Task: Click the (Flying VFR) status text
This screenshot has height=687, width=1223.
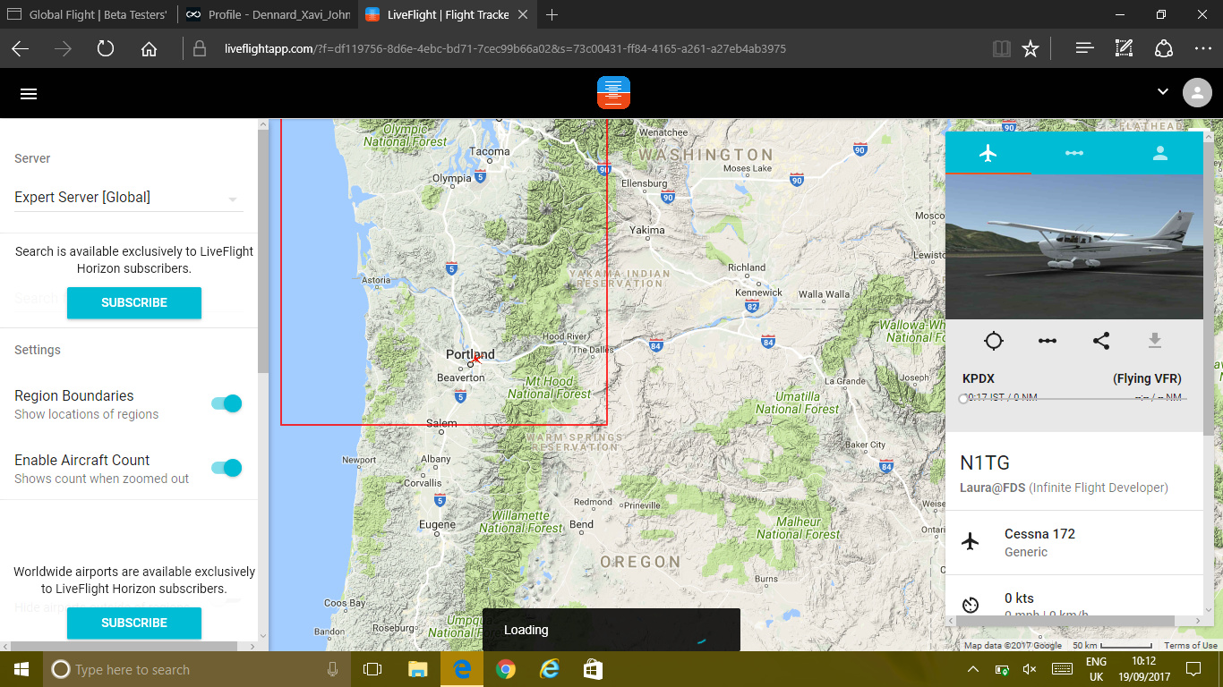Action: [1147, 378]
